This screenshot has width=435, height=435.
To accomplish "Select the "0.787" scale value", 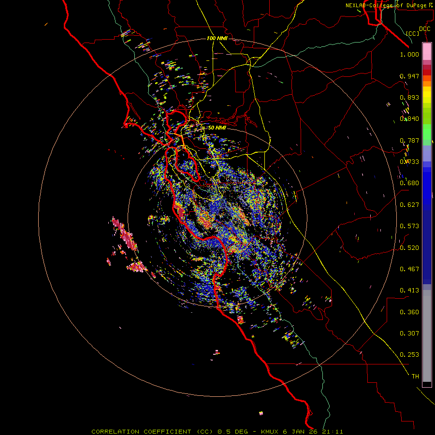I will [409, 140].
